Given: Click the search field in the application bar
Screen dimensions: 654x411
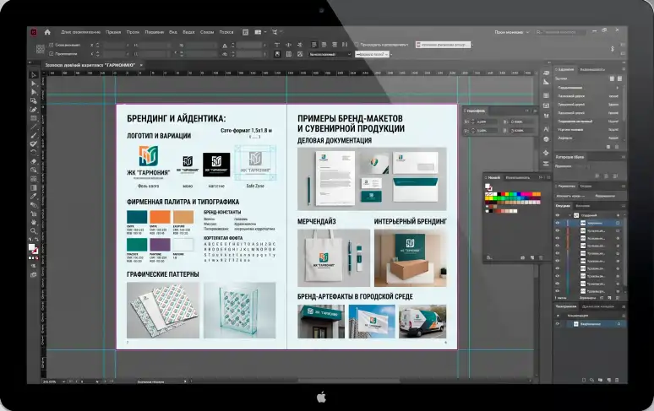Looking at the screenshot, I should 560,32.
